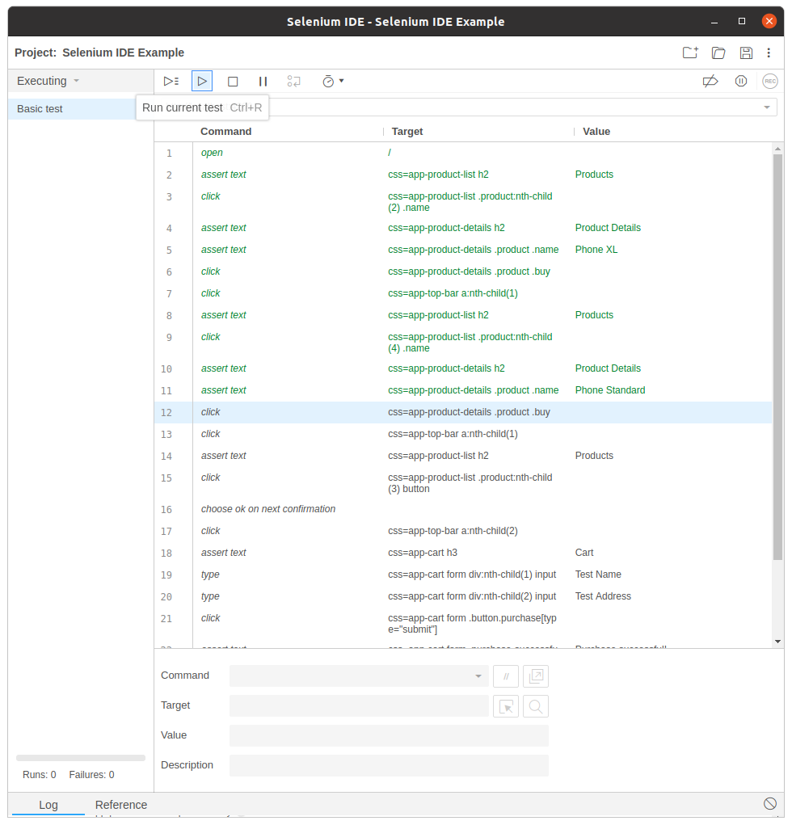
Task: Run all tests in suite
Action: pos(171,81)
